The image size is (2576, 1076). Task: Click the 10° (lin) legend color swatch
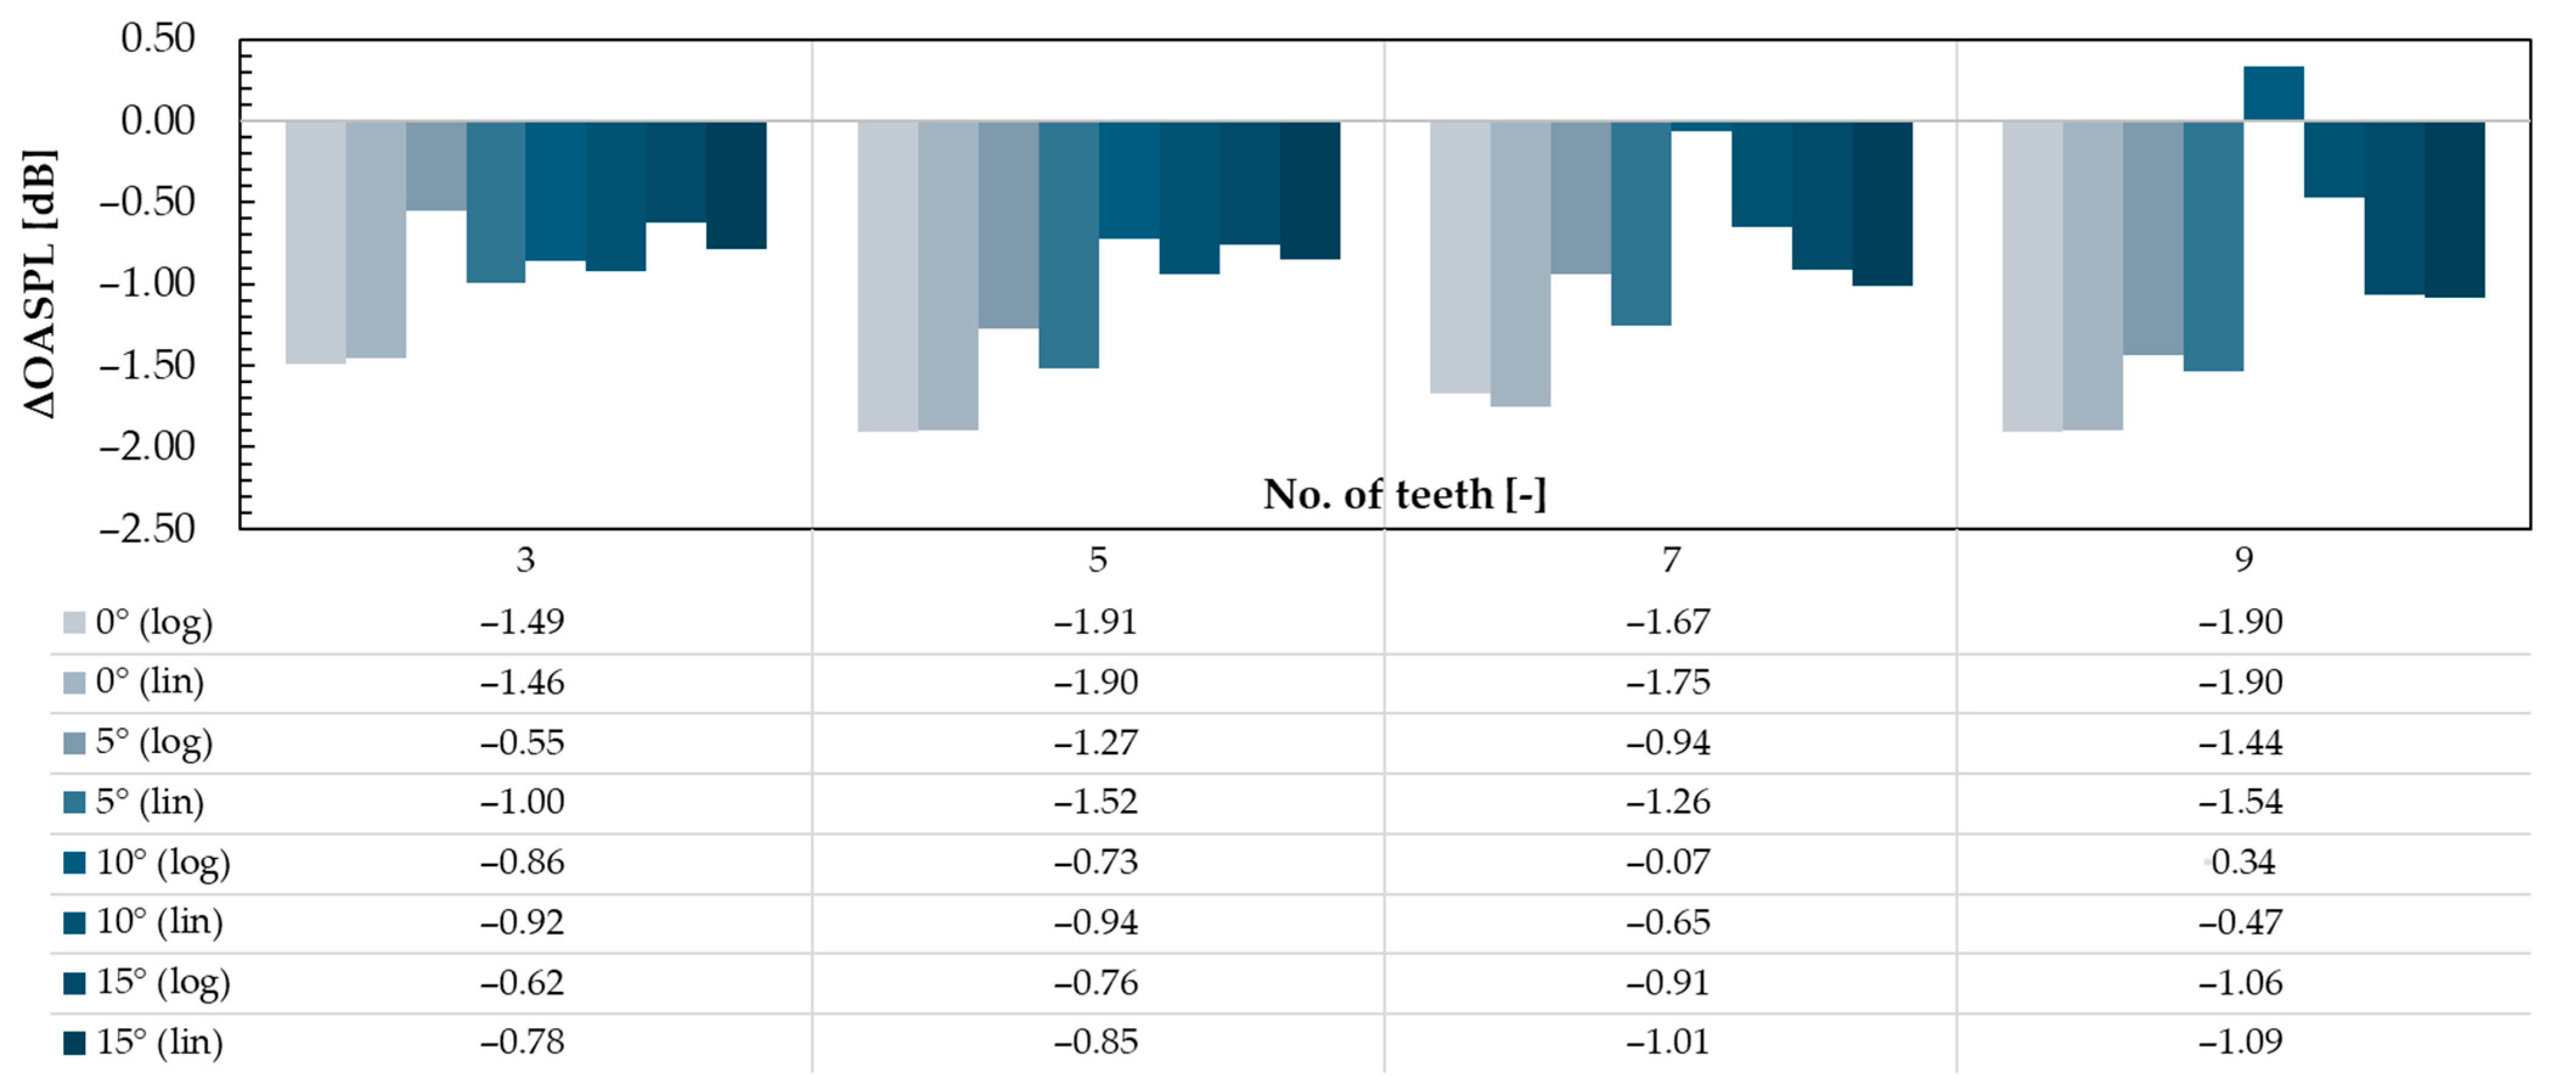coord(74,923)
